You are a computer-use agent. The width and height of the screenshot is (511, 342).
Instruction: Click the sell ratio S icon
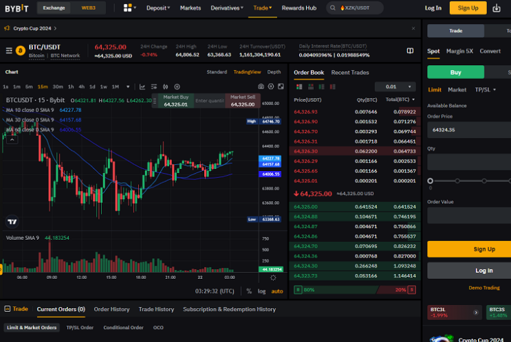411,290
